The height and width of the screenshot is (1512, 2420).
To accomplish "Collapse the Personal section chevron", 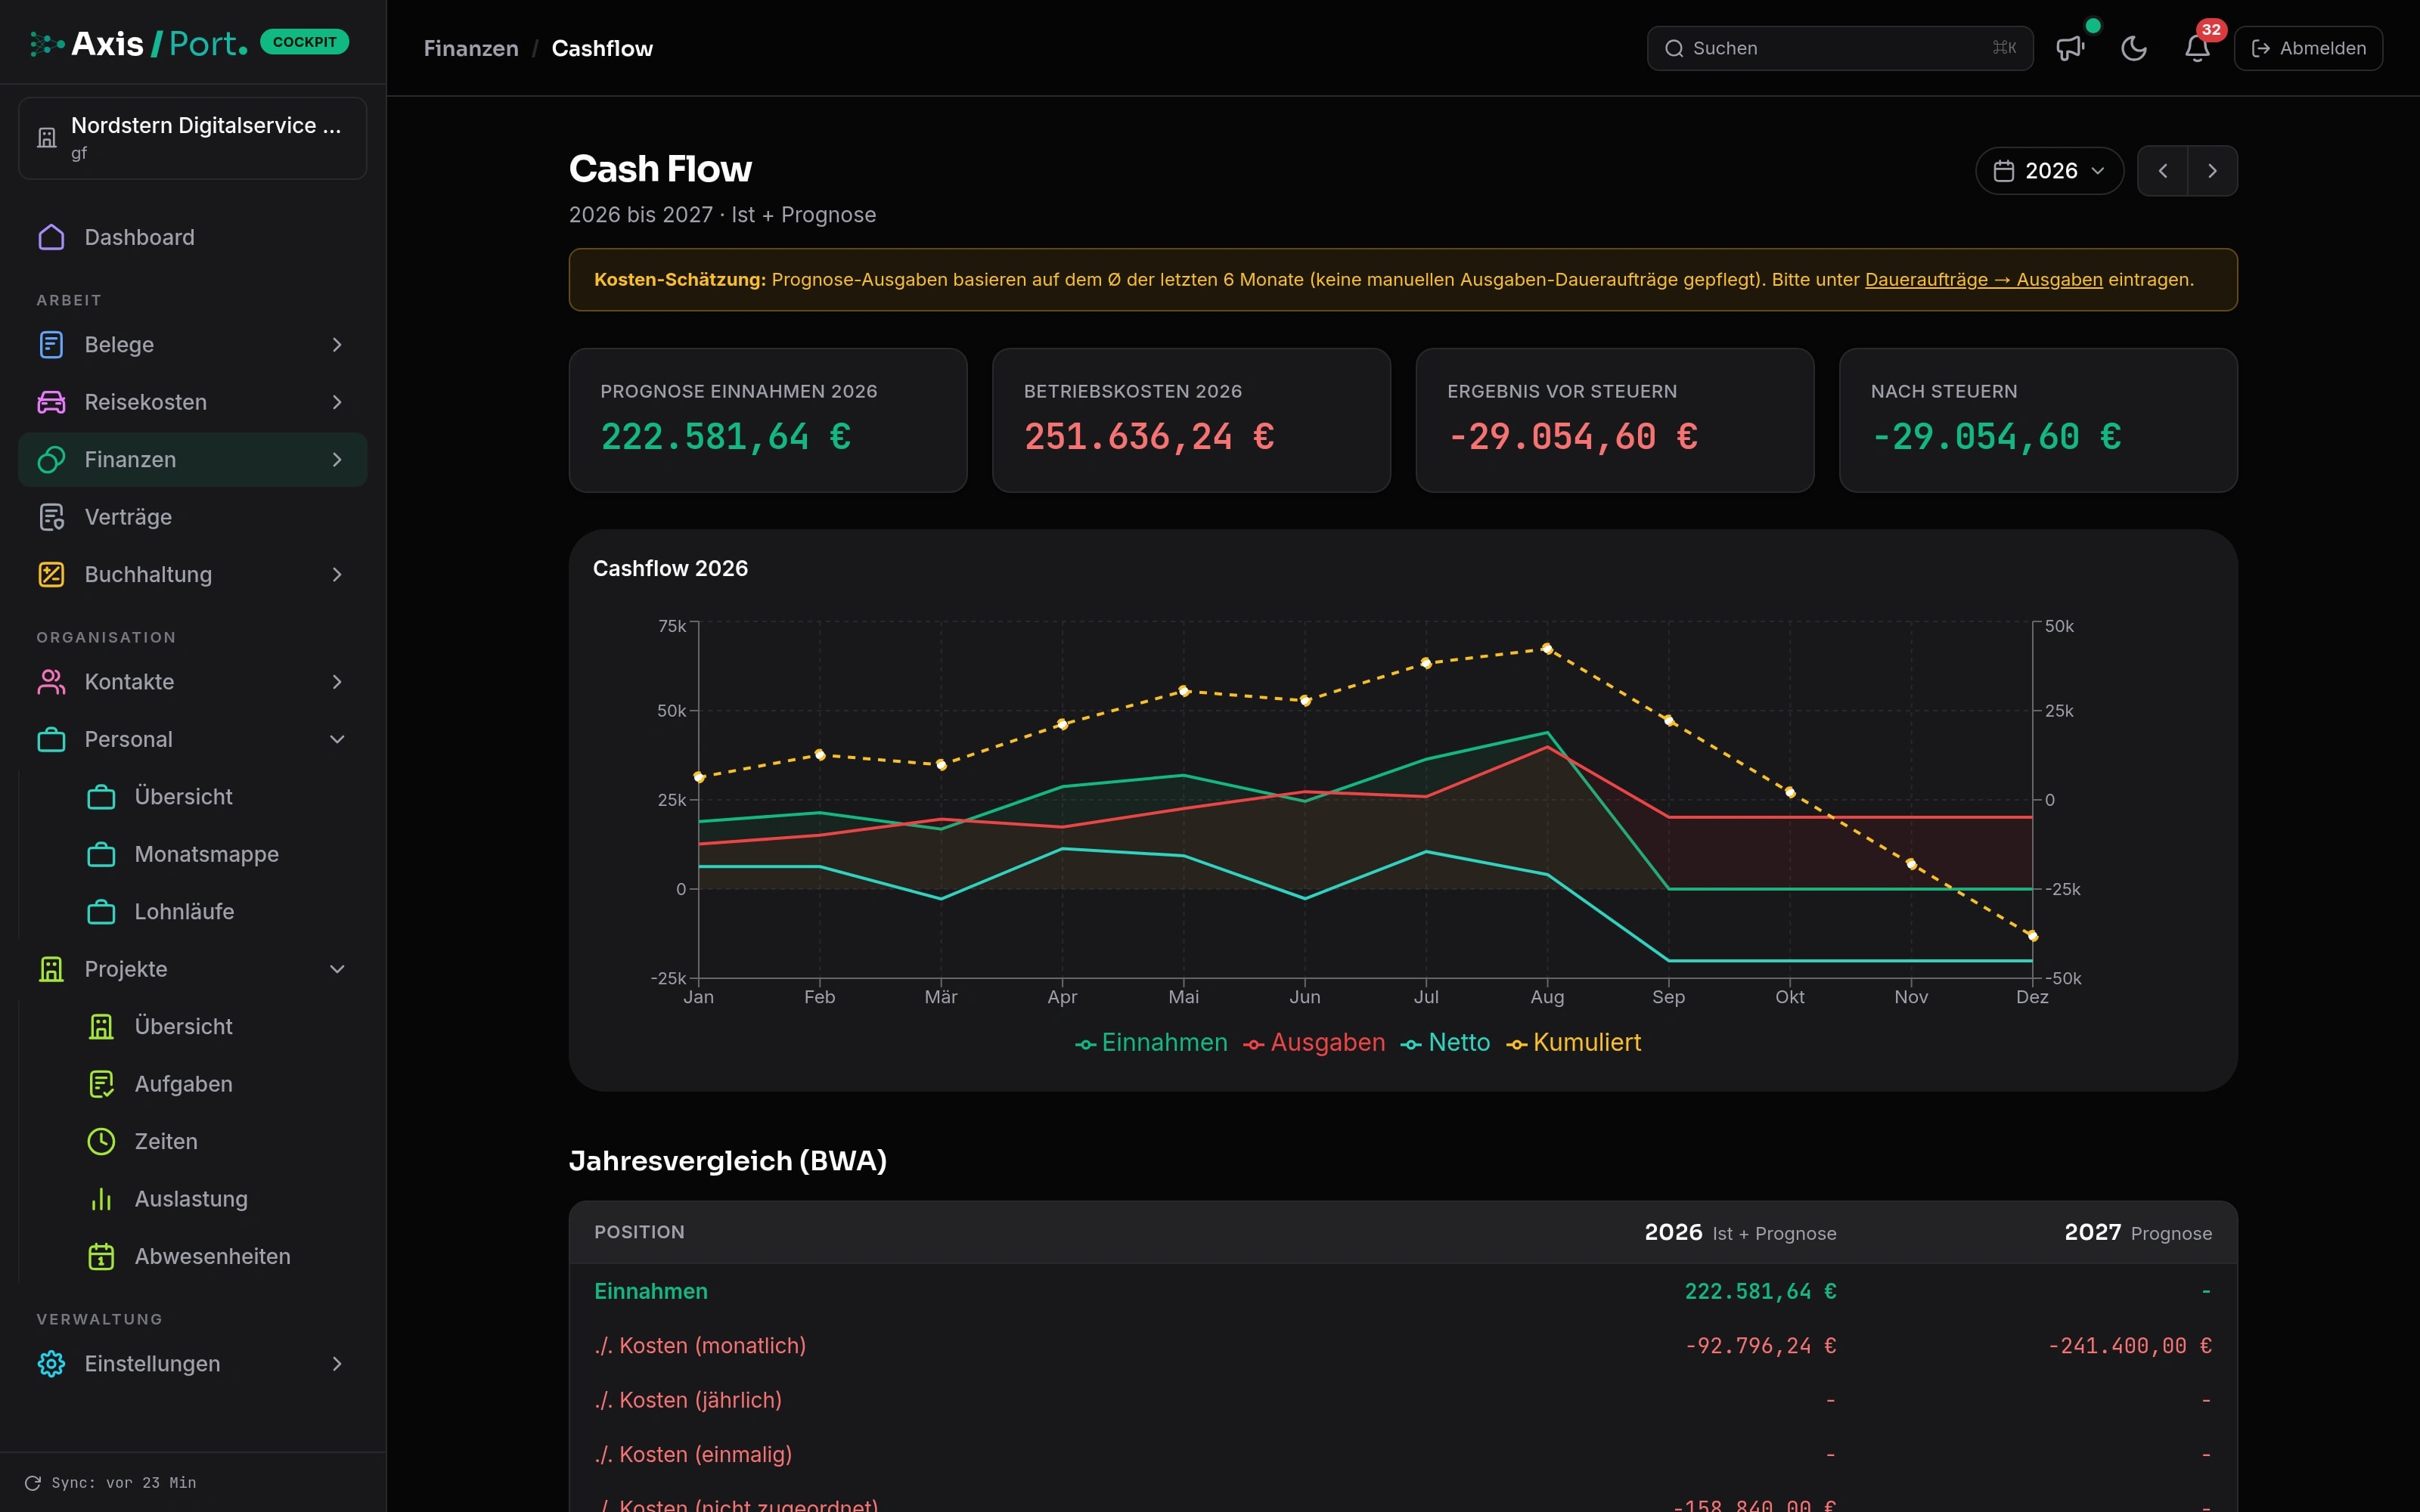I will pyautogui.click(x=337, y=739).
